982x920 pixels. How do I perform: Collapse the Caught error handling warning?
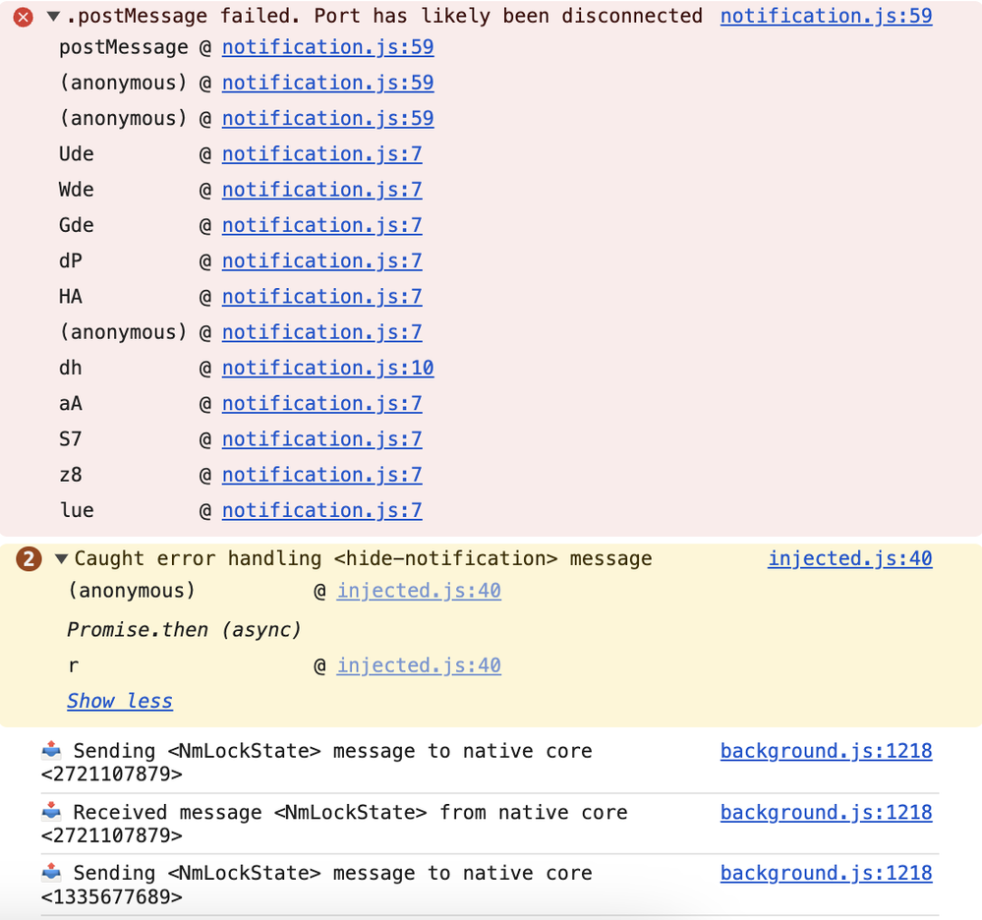[61, 559]
